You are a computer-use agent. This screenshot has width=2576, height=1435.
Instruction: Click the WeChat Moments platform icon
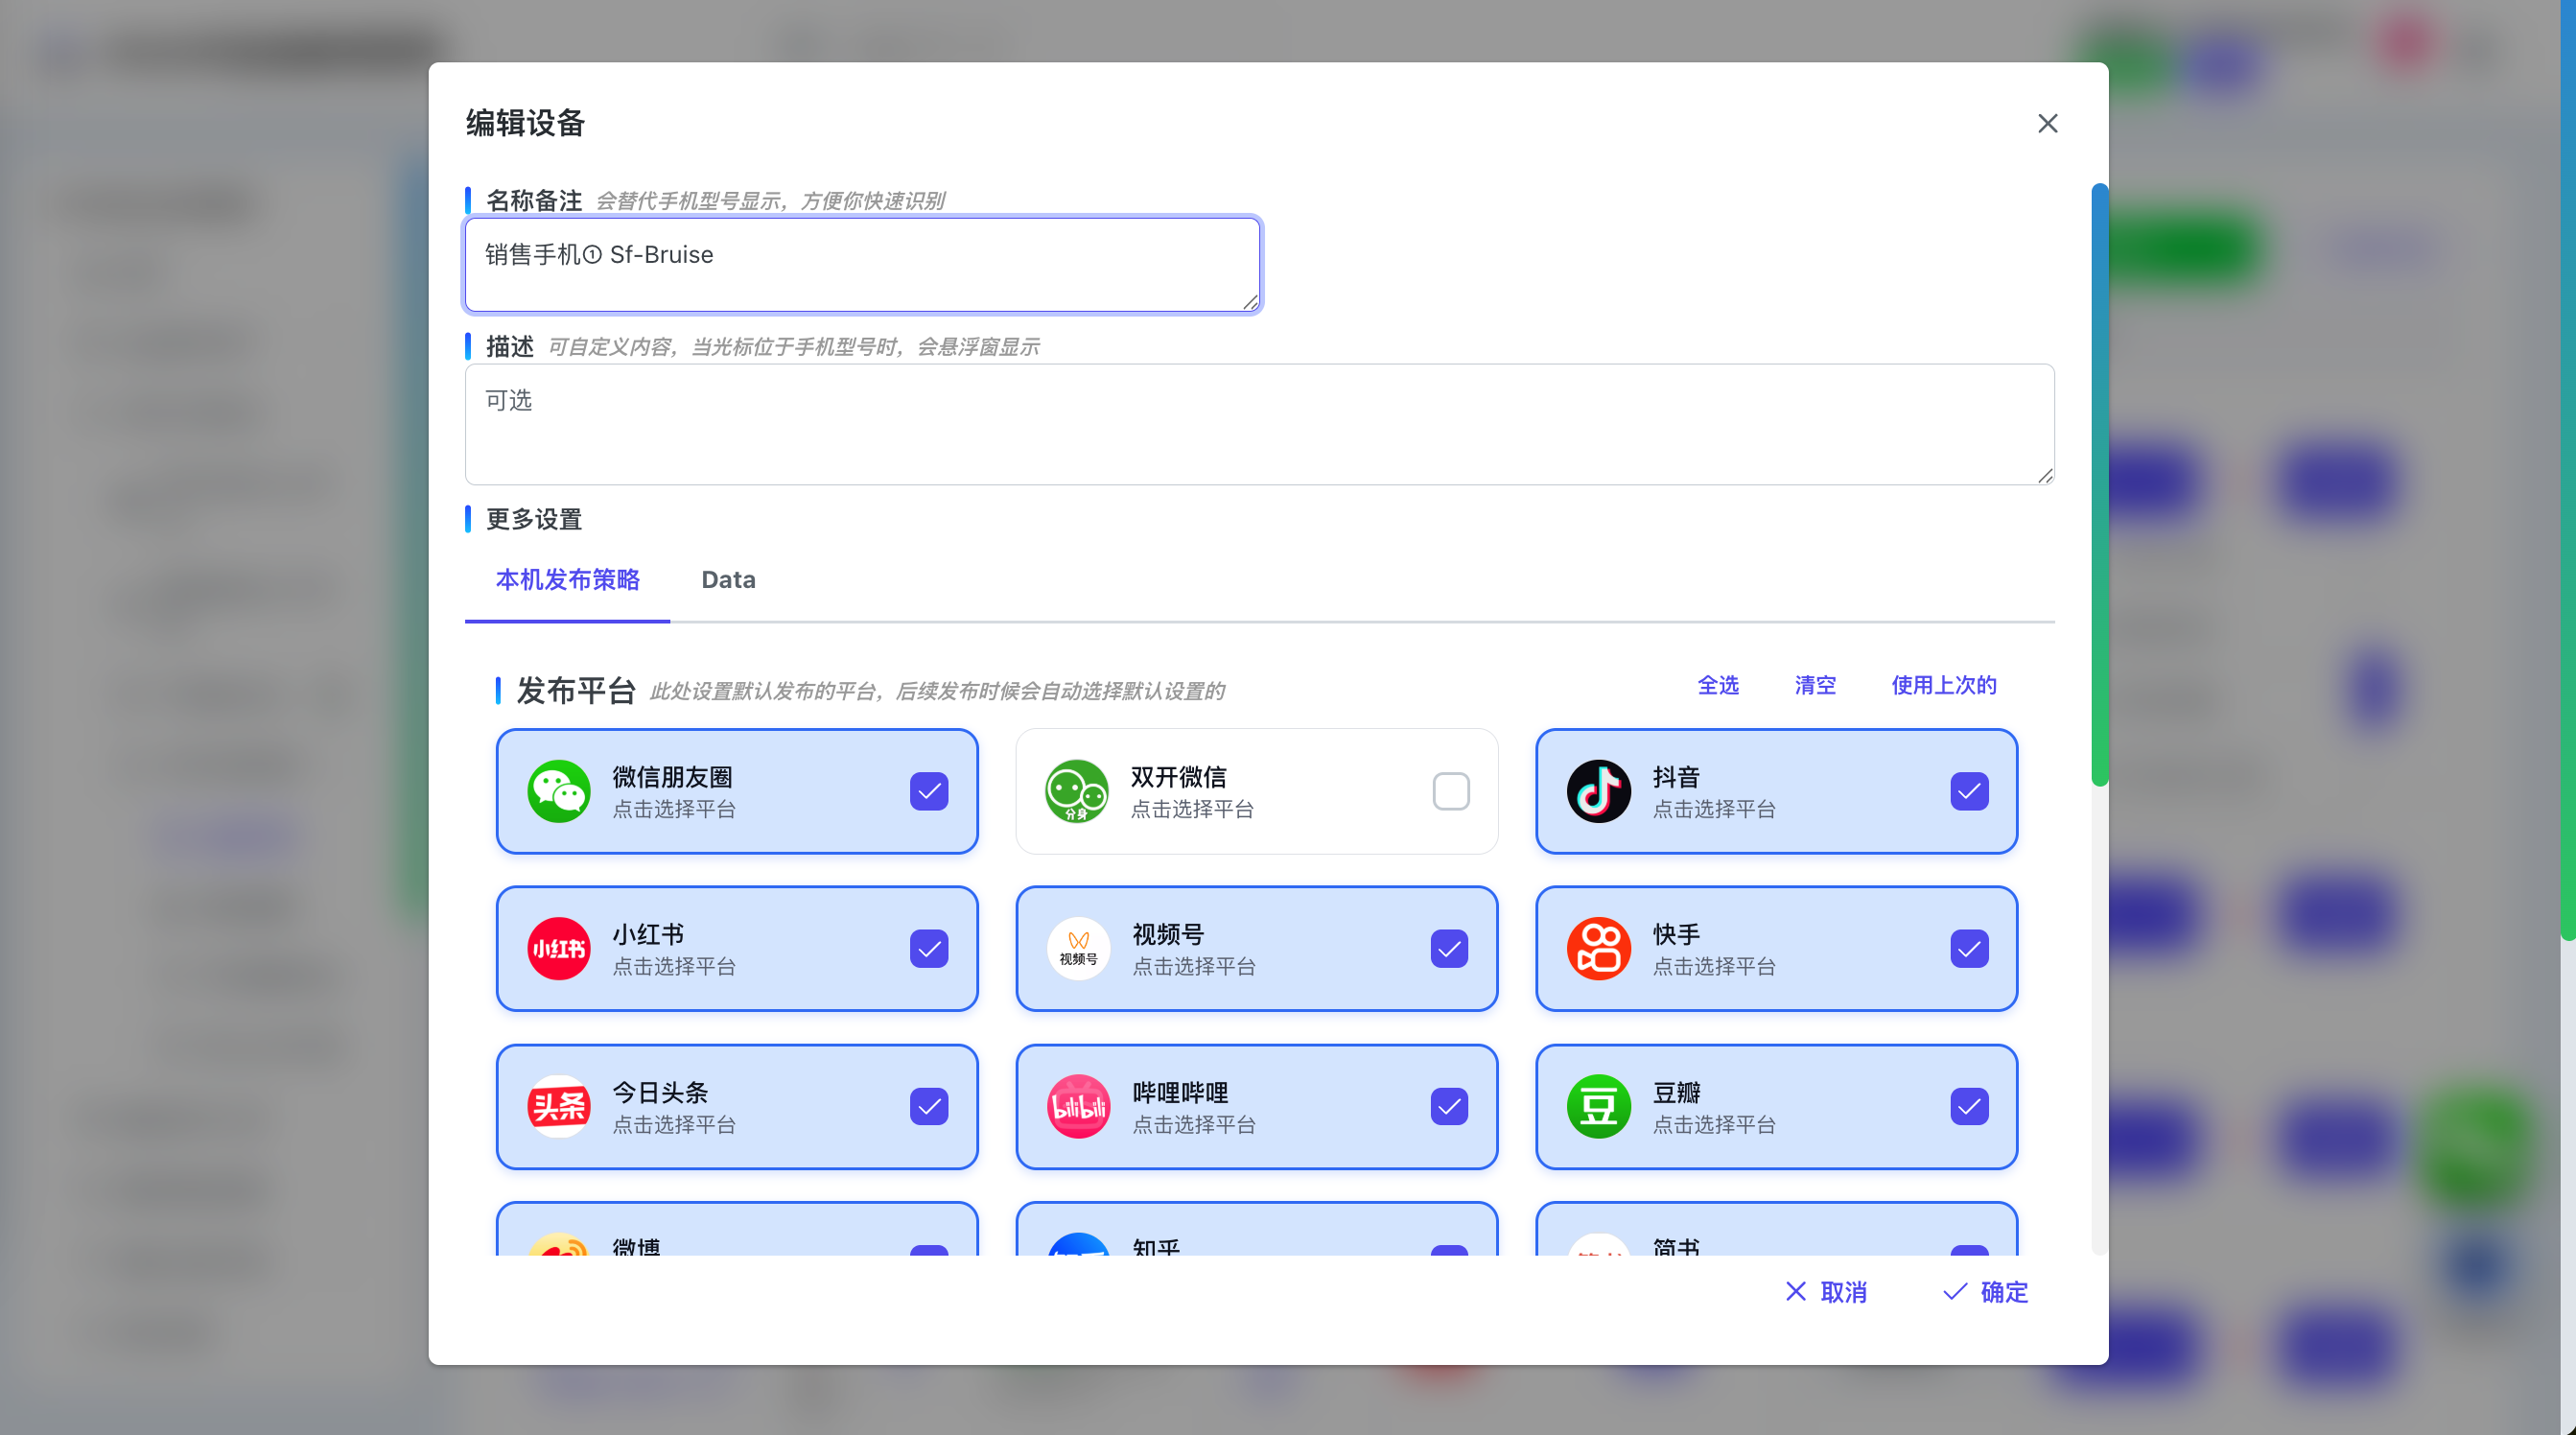point(558,791)
